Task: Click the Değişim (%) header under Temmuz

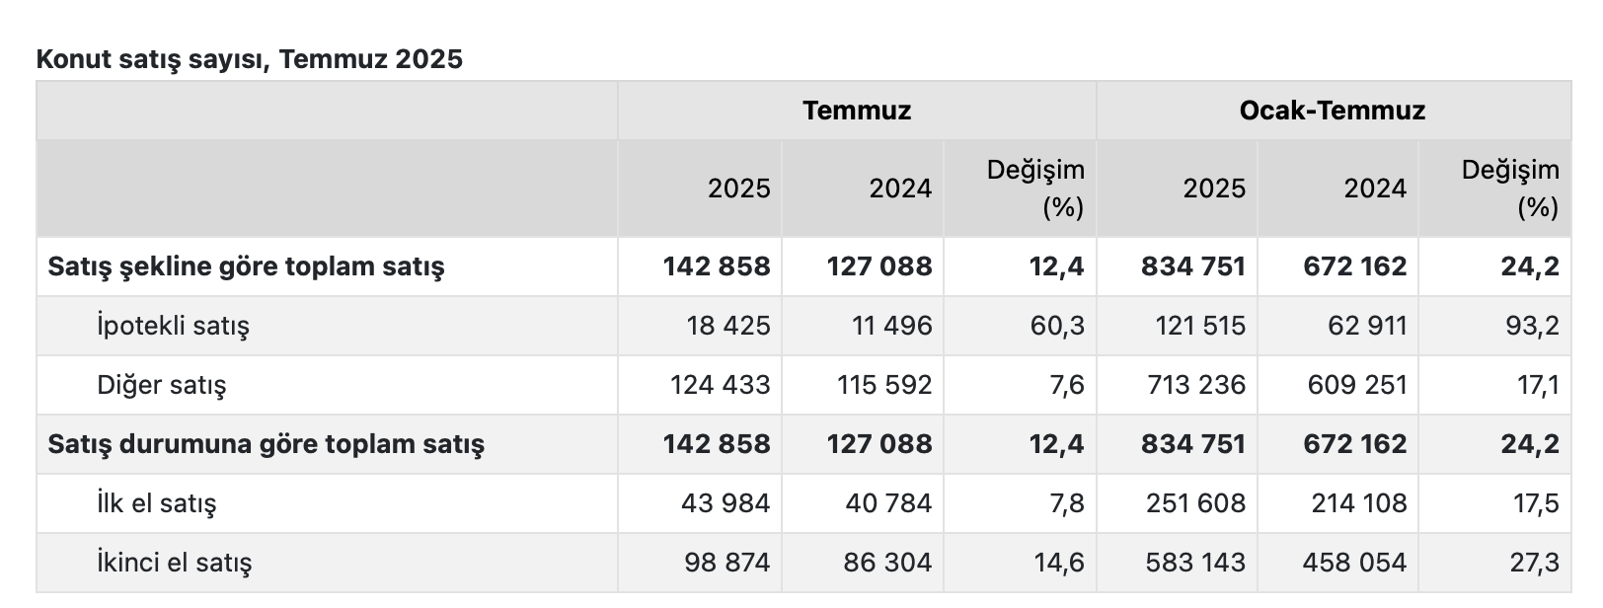Action: [1034, 188]
